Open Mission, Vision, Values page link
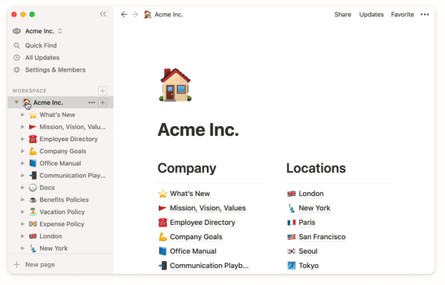445x285 pixels. point(208,208)
